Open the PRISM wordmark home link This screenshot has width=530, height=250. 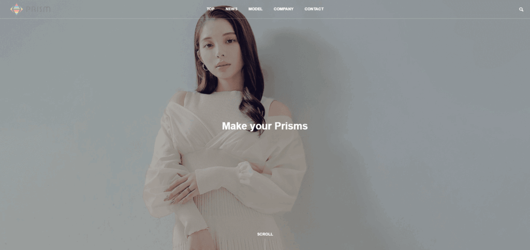(x=38, y=9)
